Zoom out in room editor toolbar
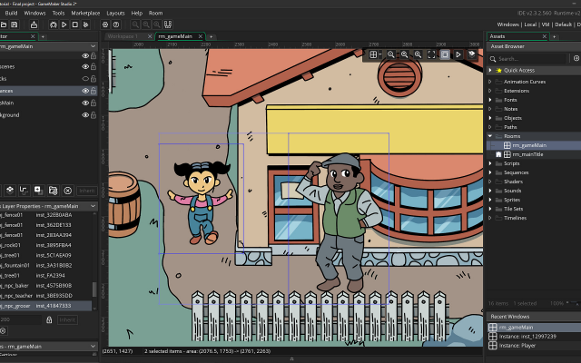Image resolution: width=581 pixels, height=363 pixels. 390,54
